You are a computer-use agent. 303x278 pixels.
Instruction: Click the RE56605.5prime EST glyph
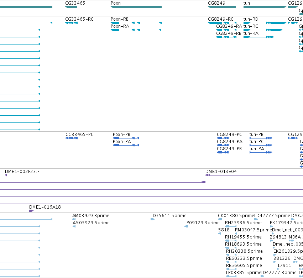tap(231, 269)
